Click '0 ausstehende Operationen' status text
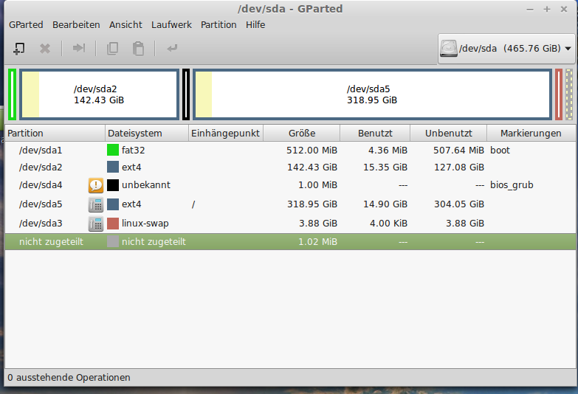578x394 pixels. coord(69,378)
